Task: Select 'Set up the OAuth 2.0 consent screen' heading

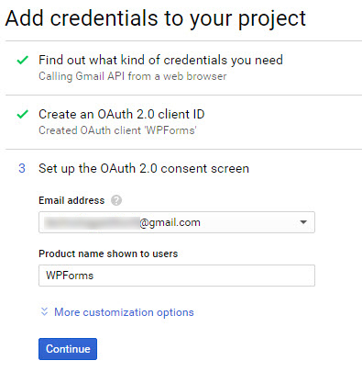Action: click(x=144, y=169)
